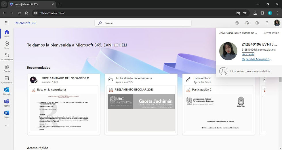The image size is (282, 150).
Task: Choose Iniciar sesión con una cuenta distinta
Action: pos(249,71)
